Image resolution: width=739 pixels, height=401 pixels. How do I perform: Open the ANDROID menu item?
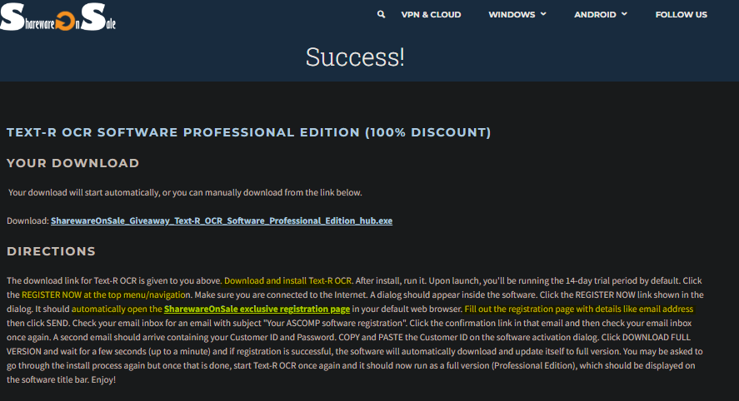coord(595,15)
